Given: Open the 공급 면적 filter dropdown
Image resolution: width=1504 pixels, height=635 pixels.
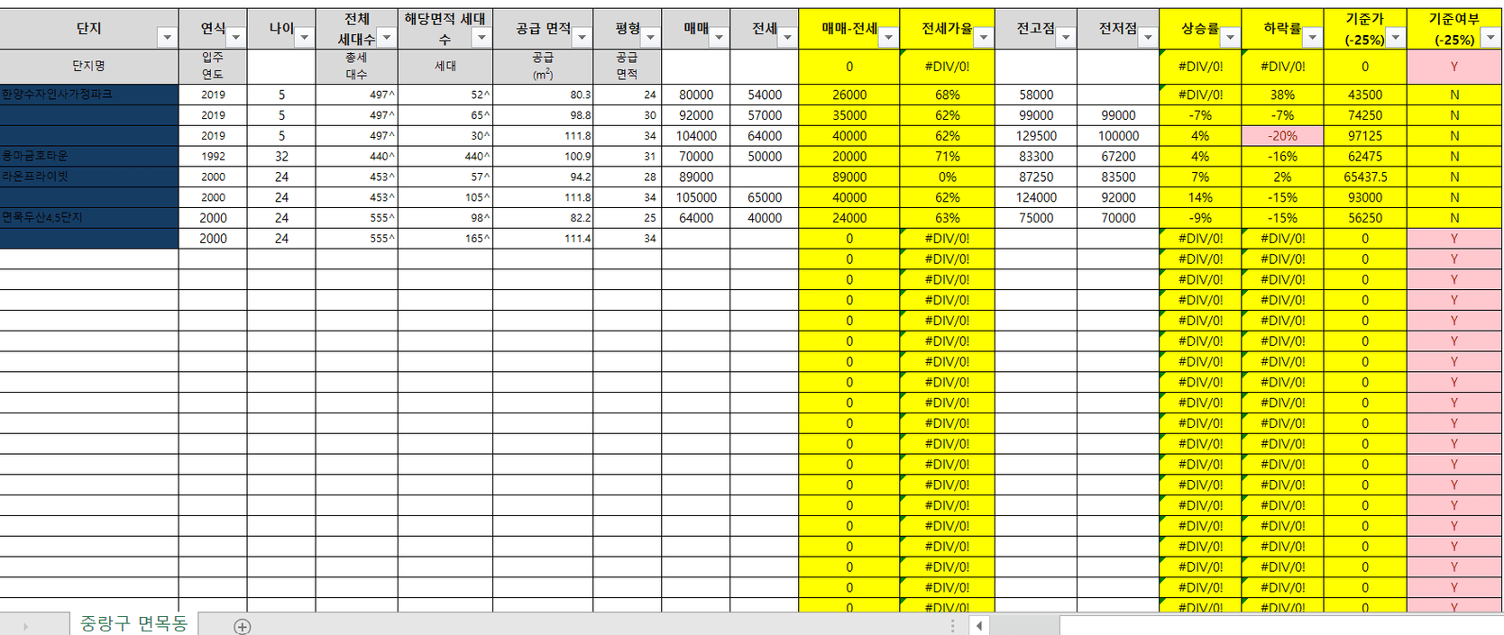Looking at the screenshot, I should tap(582, 37).
